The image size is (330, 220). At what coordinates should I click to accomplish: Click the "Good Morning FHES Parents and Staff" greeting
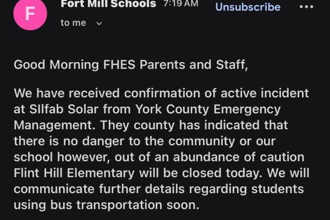pyautogui.click(x=131, y=65)
